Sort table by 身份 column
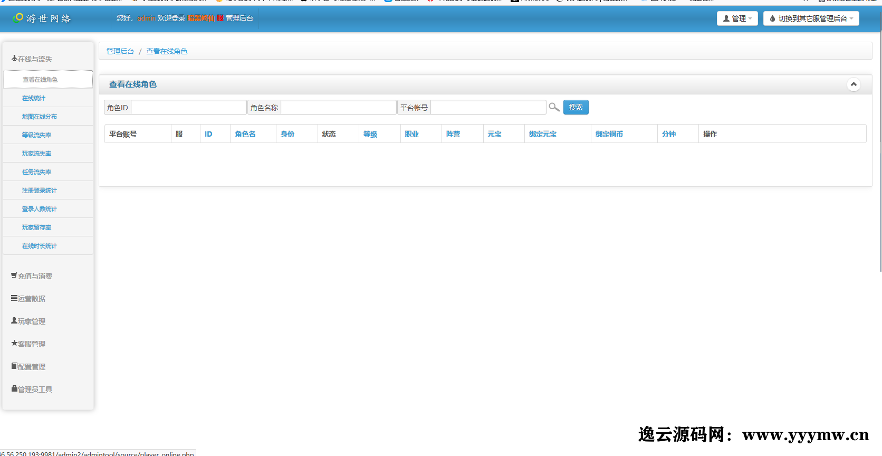The image size is (882, 456). (x=287, y=134)
